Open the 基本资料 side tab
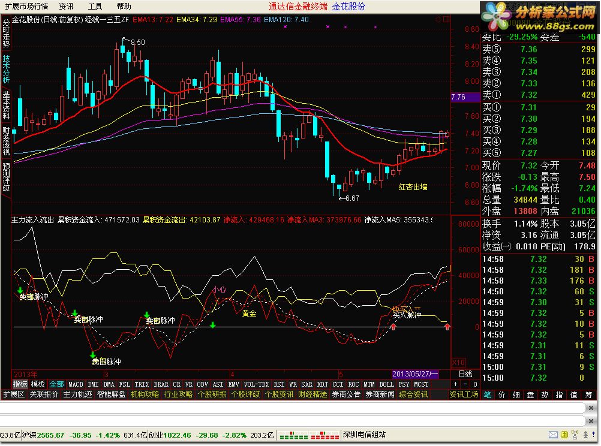 coord(6,106)
